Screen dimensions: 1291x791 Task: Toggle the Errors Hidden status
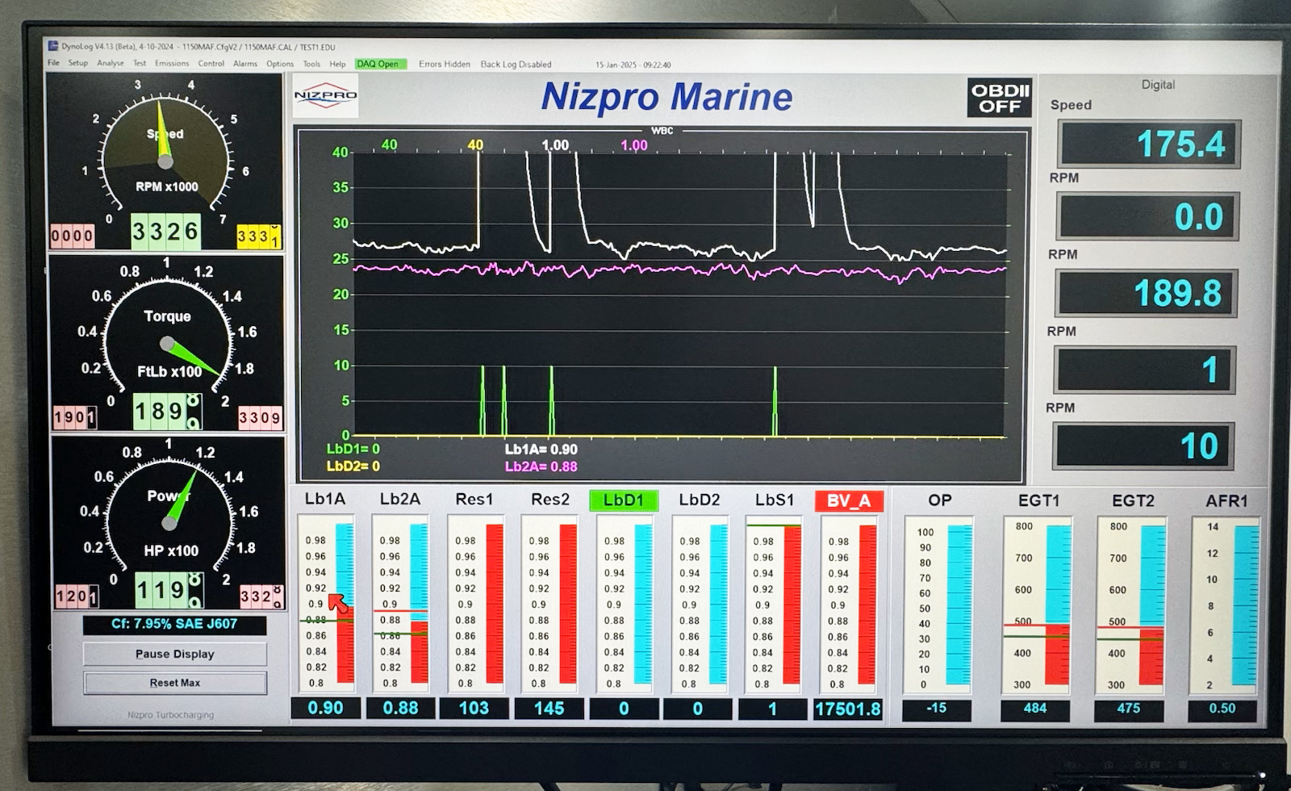pos(444,64)
